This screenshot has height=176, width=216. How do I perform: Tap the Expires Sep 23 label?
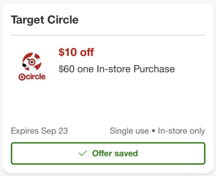(39, 131)
